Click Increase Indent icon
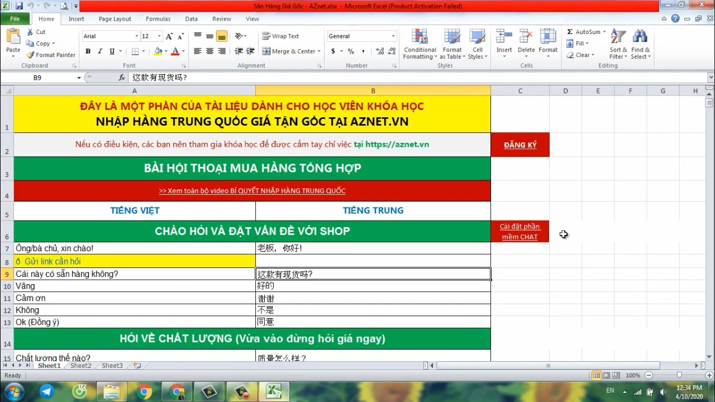The width and height of the screenshot is (715, 402). [251, 51]
